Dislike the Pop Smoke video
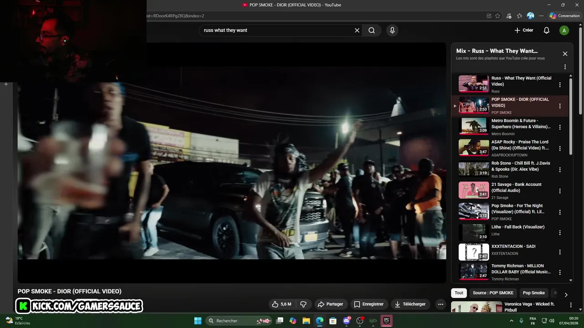The image size is (584, 328). 303,304
